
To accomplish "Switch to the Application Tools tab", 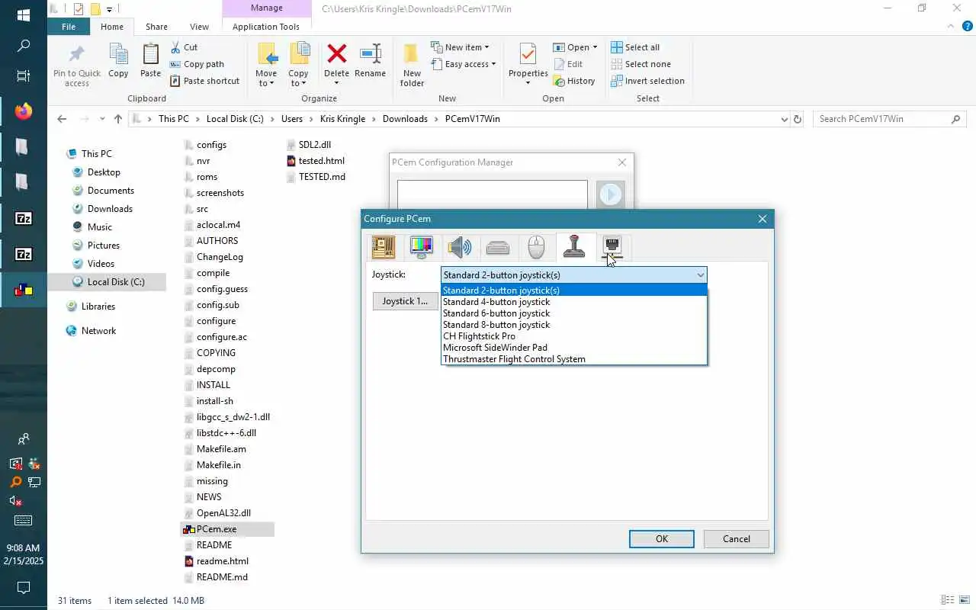I will click(x=266, y=27).
